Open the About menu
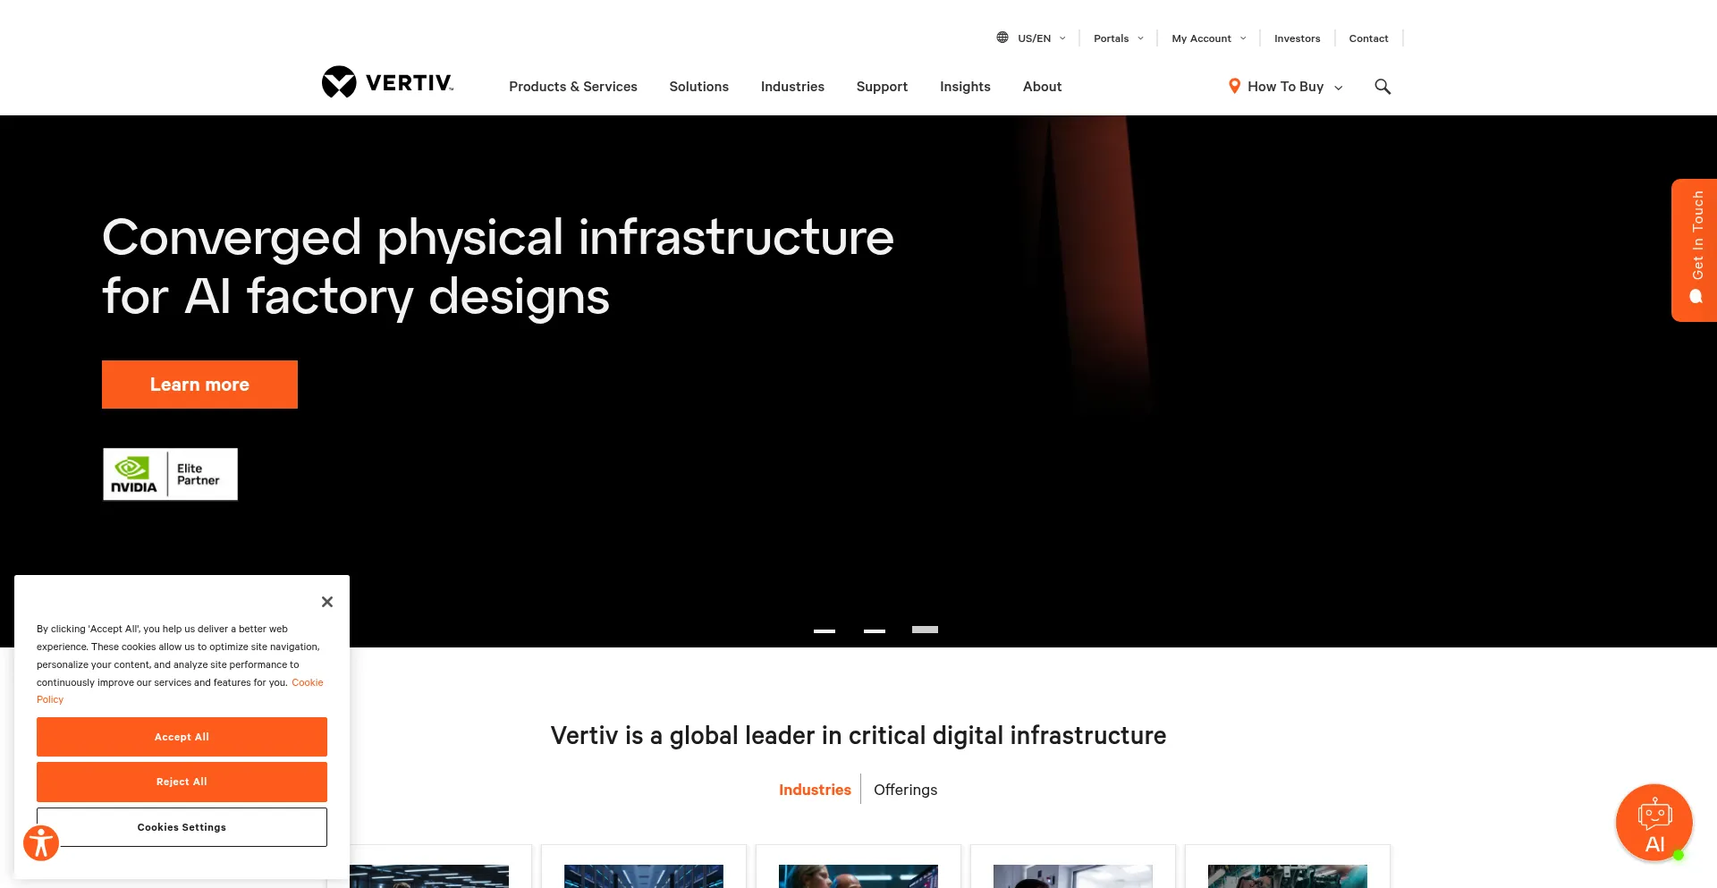The height and width of the screenshot is (888, 1717). tap(1042, 87)
